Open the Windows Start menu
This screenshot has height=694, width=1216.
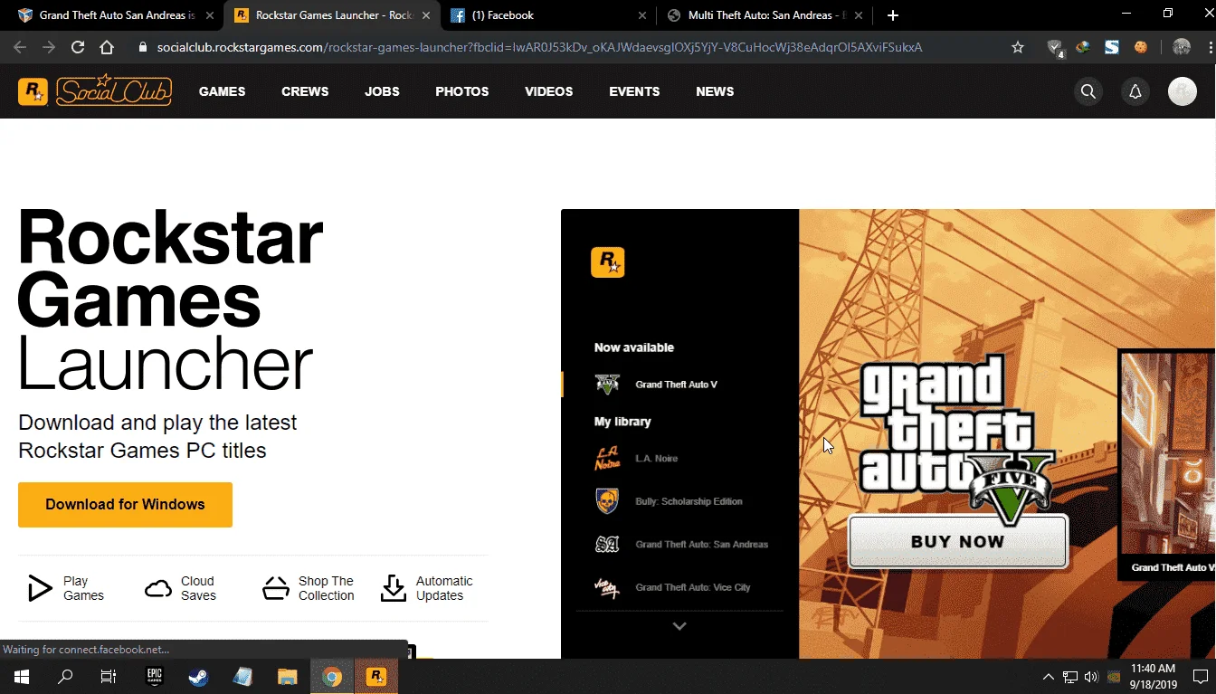coord(21,676)
